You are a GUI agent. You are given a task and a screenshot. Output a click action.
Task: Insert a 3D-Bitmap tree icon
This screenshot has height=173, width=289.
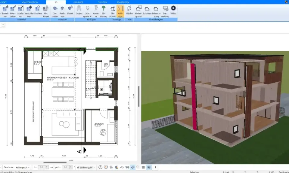pyautogui.click(x=104, y=8)
